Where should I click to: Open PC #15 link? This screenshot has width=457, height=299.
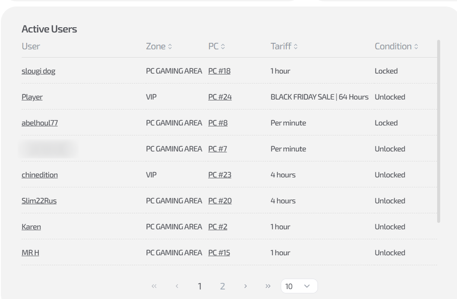coord(219,253)
